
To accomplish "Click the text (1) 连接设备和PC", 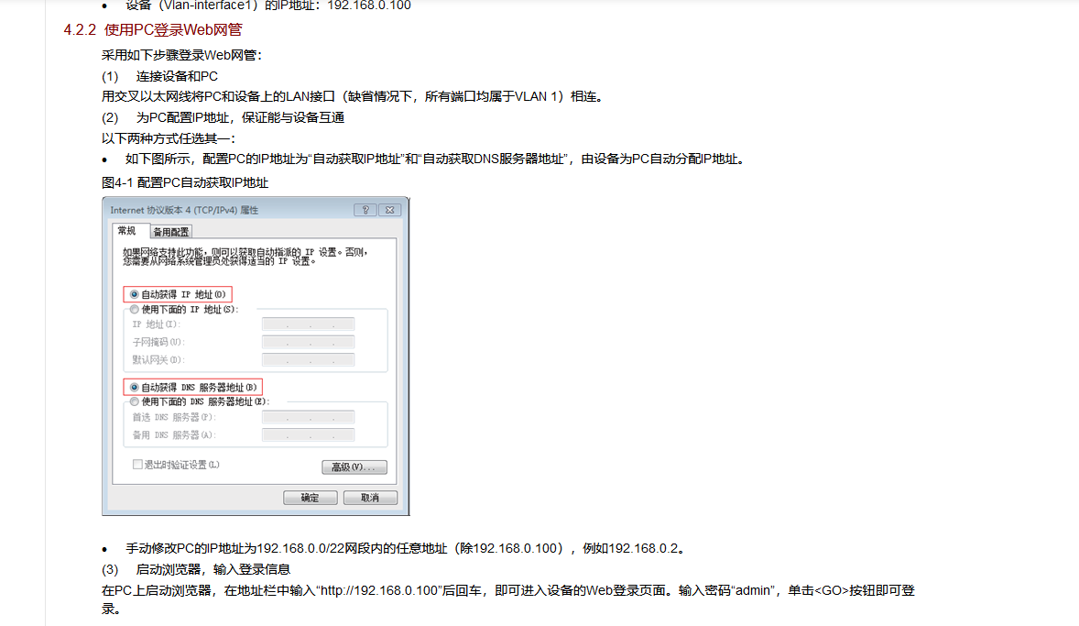I will click(x=159, y=76).
